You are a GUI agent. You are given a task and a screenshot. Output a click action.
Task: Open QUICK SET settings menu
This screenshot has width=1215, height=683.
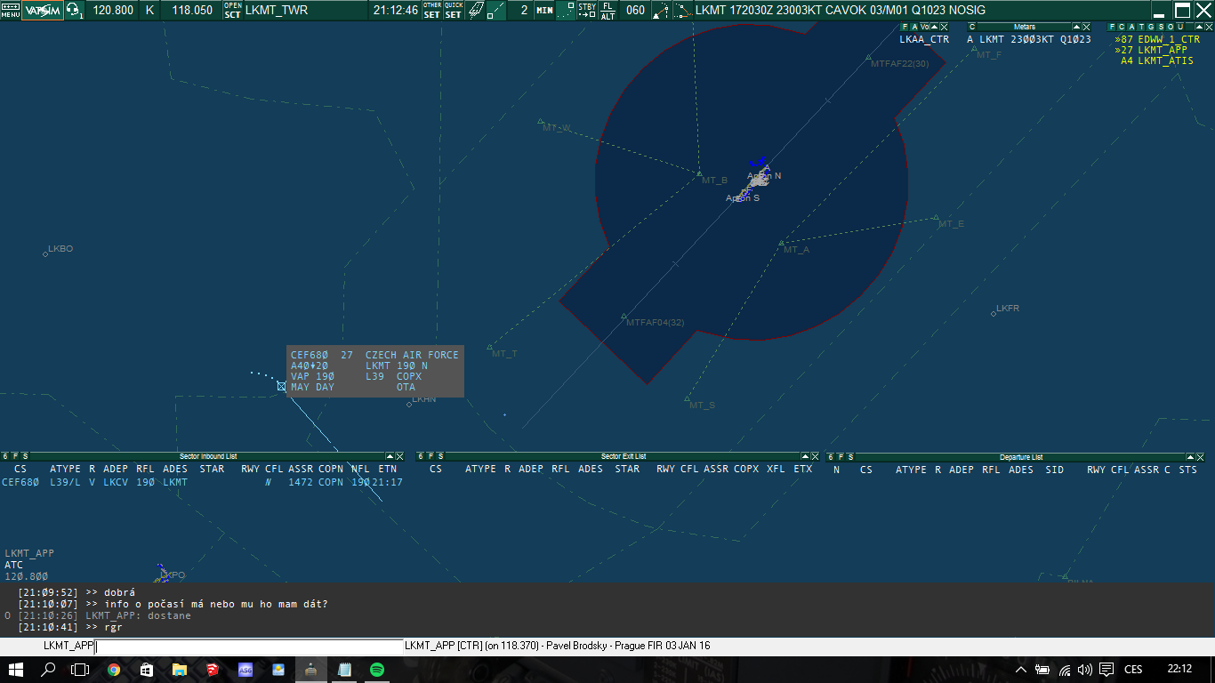[454, 11]
